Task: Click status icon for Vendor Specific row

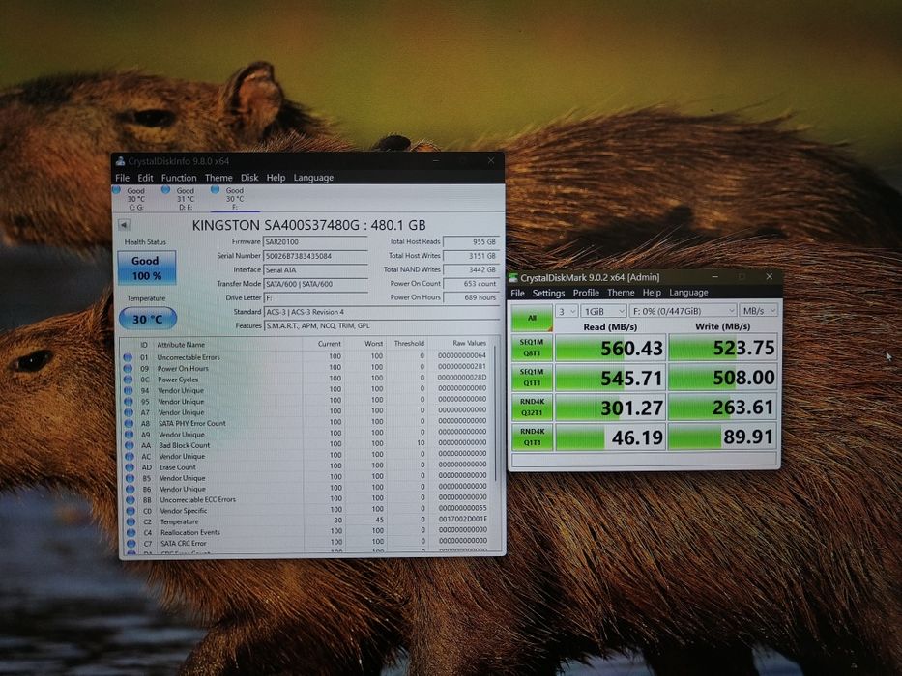Action: click(x=131, y=511)
